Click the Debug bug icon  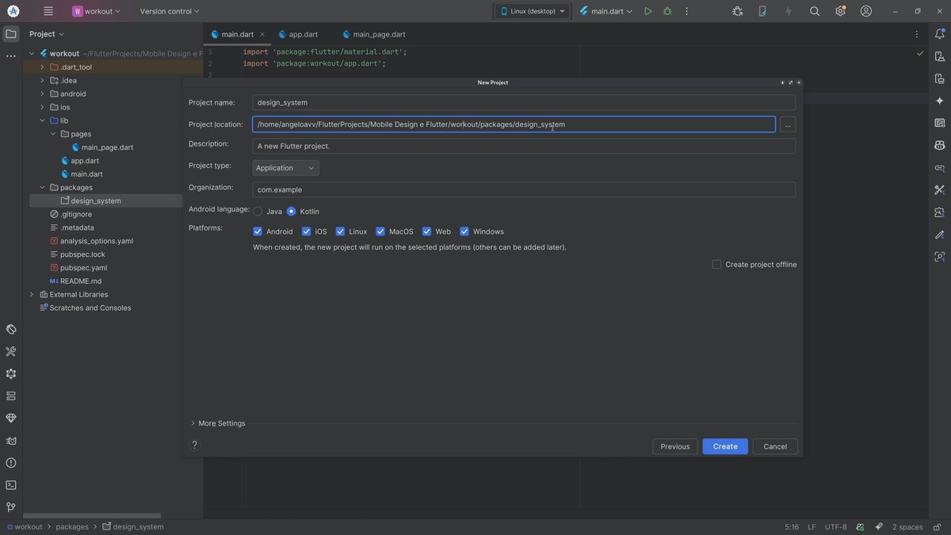pos(667,11)
